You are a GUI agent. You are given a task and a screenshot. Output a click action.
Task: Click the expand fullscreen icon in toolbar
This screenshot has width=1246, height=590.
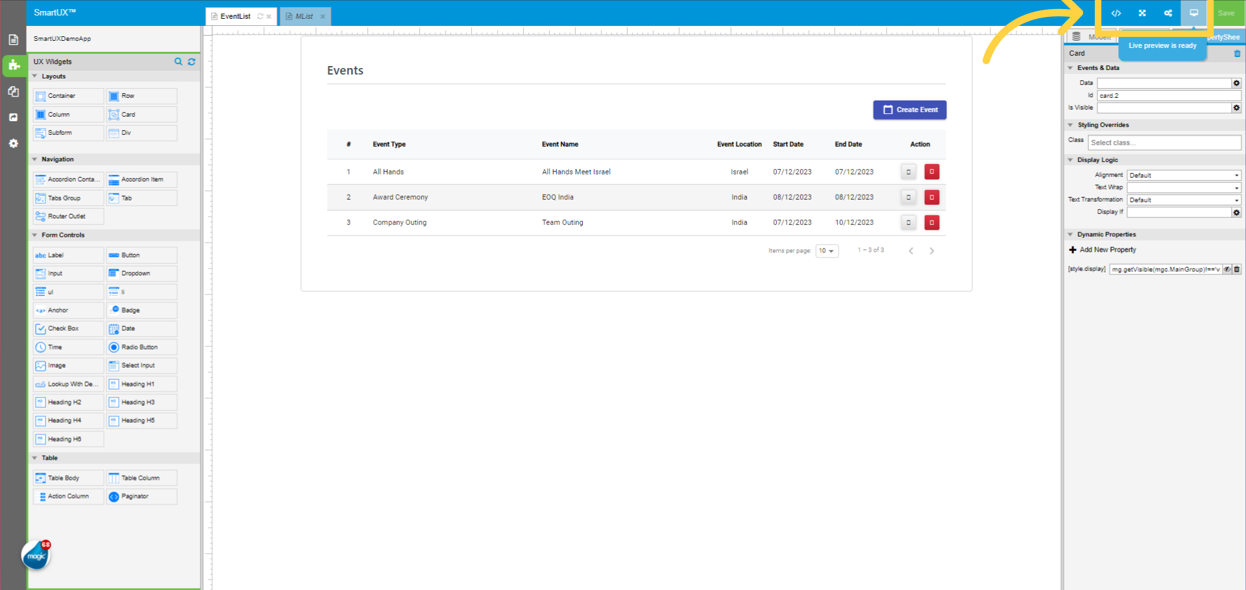point(1142,13)
